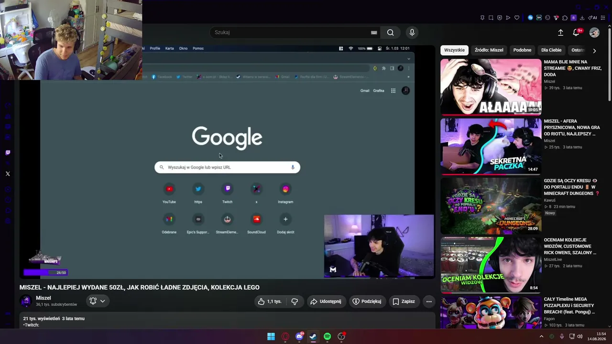Image resolution: width=612 pixels, height=344 pixels.
Task: Select the Podobne filter chip
Action: (x=522, y=50)
